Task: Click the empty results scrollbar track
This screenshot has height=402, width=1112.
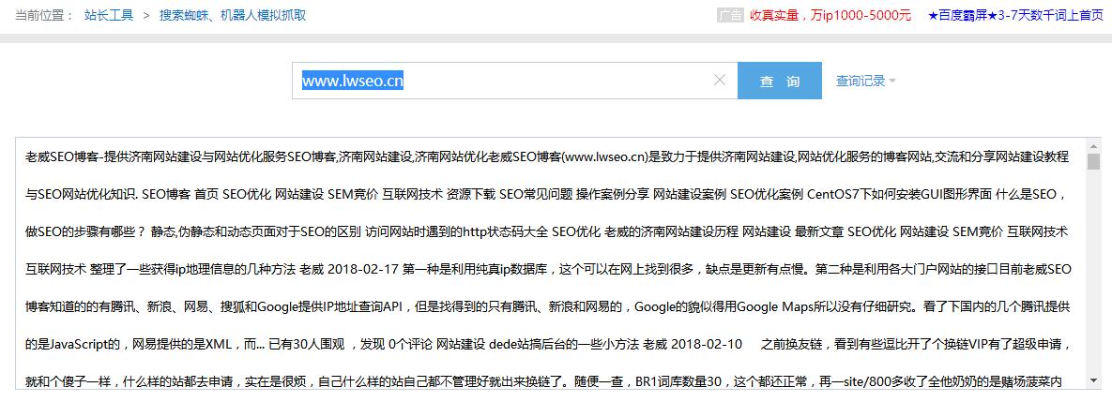Action: click(1093, 281)
